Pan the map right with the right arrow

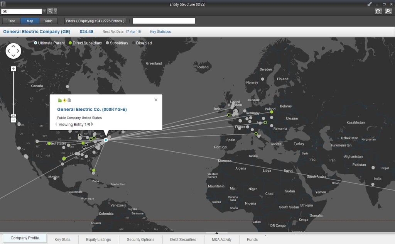tap(18, 51)
